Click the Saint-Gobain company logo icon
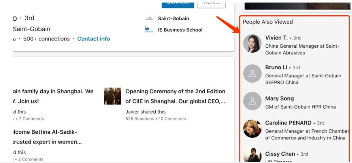The height and width of the screenshot is (163, 352). [x=149, y=18]
